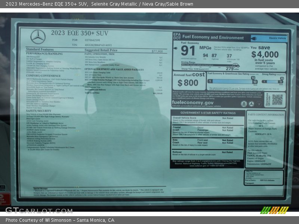Viewport: 299px width, 224px height.
Task: Click the 'Standard Features' heading
Action: [40, 49]
